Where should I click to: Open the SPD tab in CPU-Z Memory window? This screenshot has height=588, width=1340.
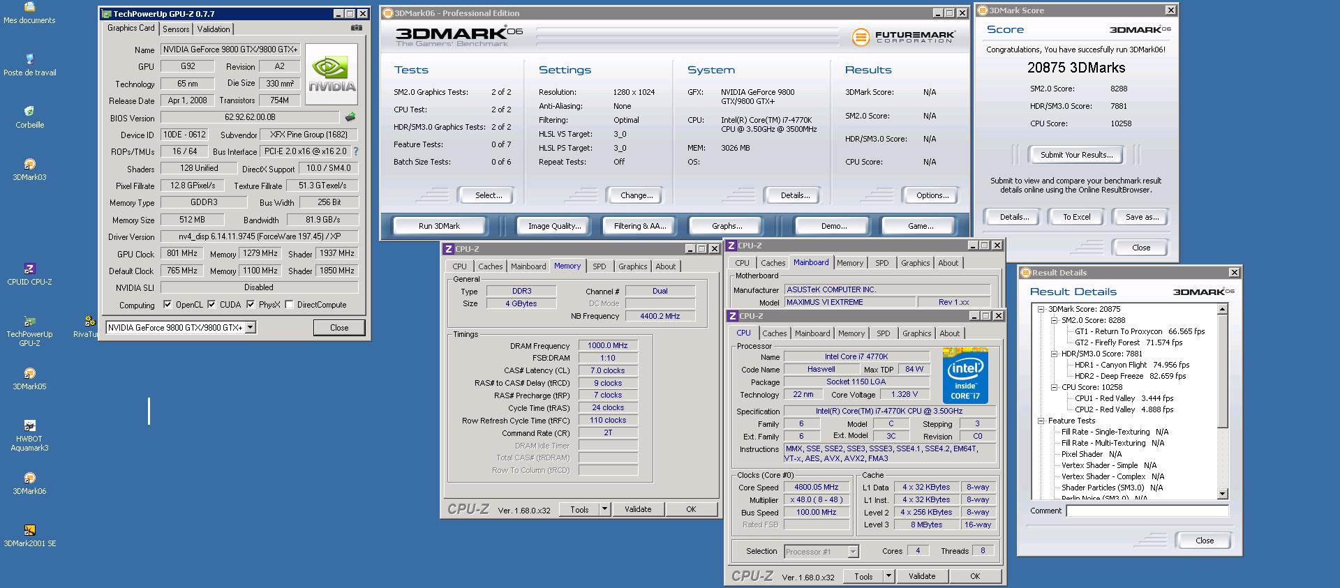click(600, 266)
